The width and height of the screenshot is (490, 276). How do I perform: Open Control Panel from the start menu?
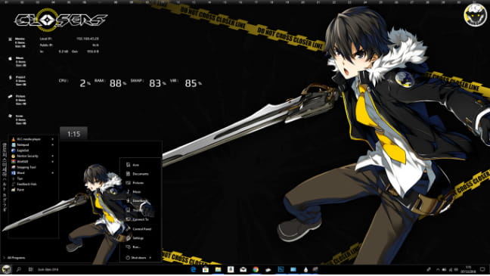pyautogui.click(x=141, y=229)
